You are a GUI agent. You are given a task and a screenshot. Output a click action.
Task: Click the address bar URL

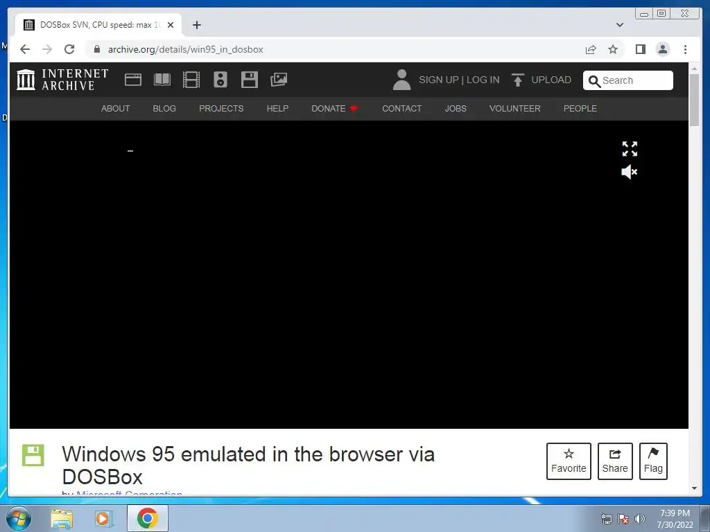click(186, 49)
